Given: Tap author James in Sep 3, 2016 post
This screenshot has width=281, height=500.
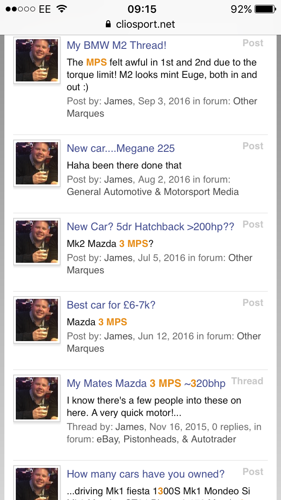Looking at the screenshot, I should (118, 101).
